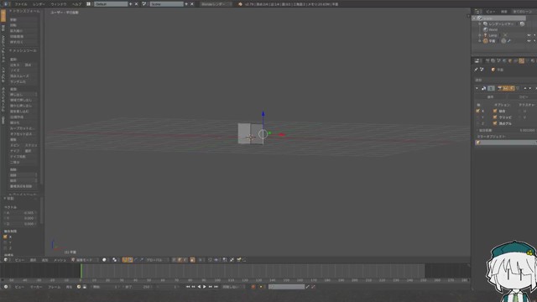Open the edit mode selector dropdown

[85, 260]
